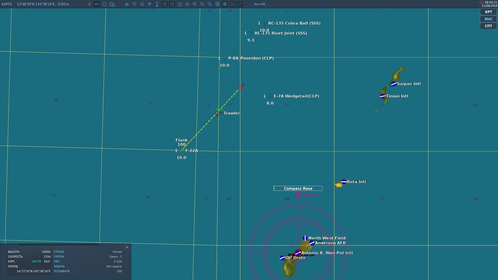Select the Andersen AFB airfield marker

[x=312, y=243]
